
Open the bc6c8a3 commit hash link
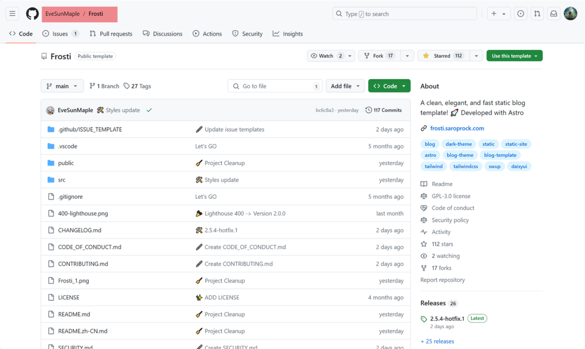(325, 110)
